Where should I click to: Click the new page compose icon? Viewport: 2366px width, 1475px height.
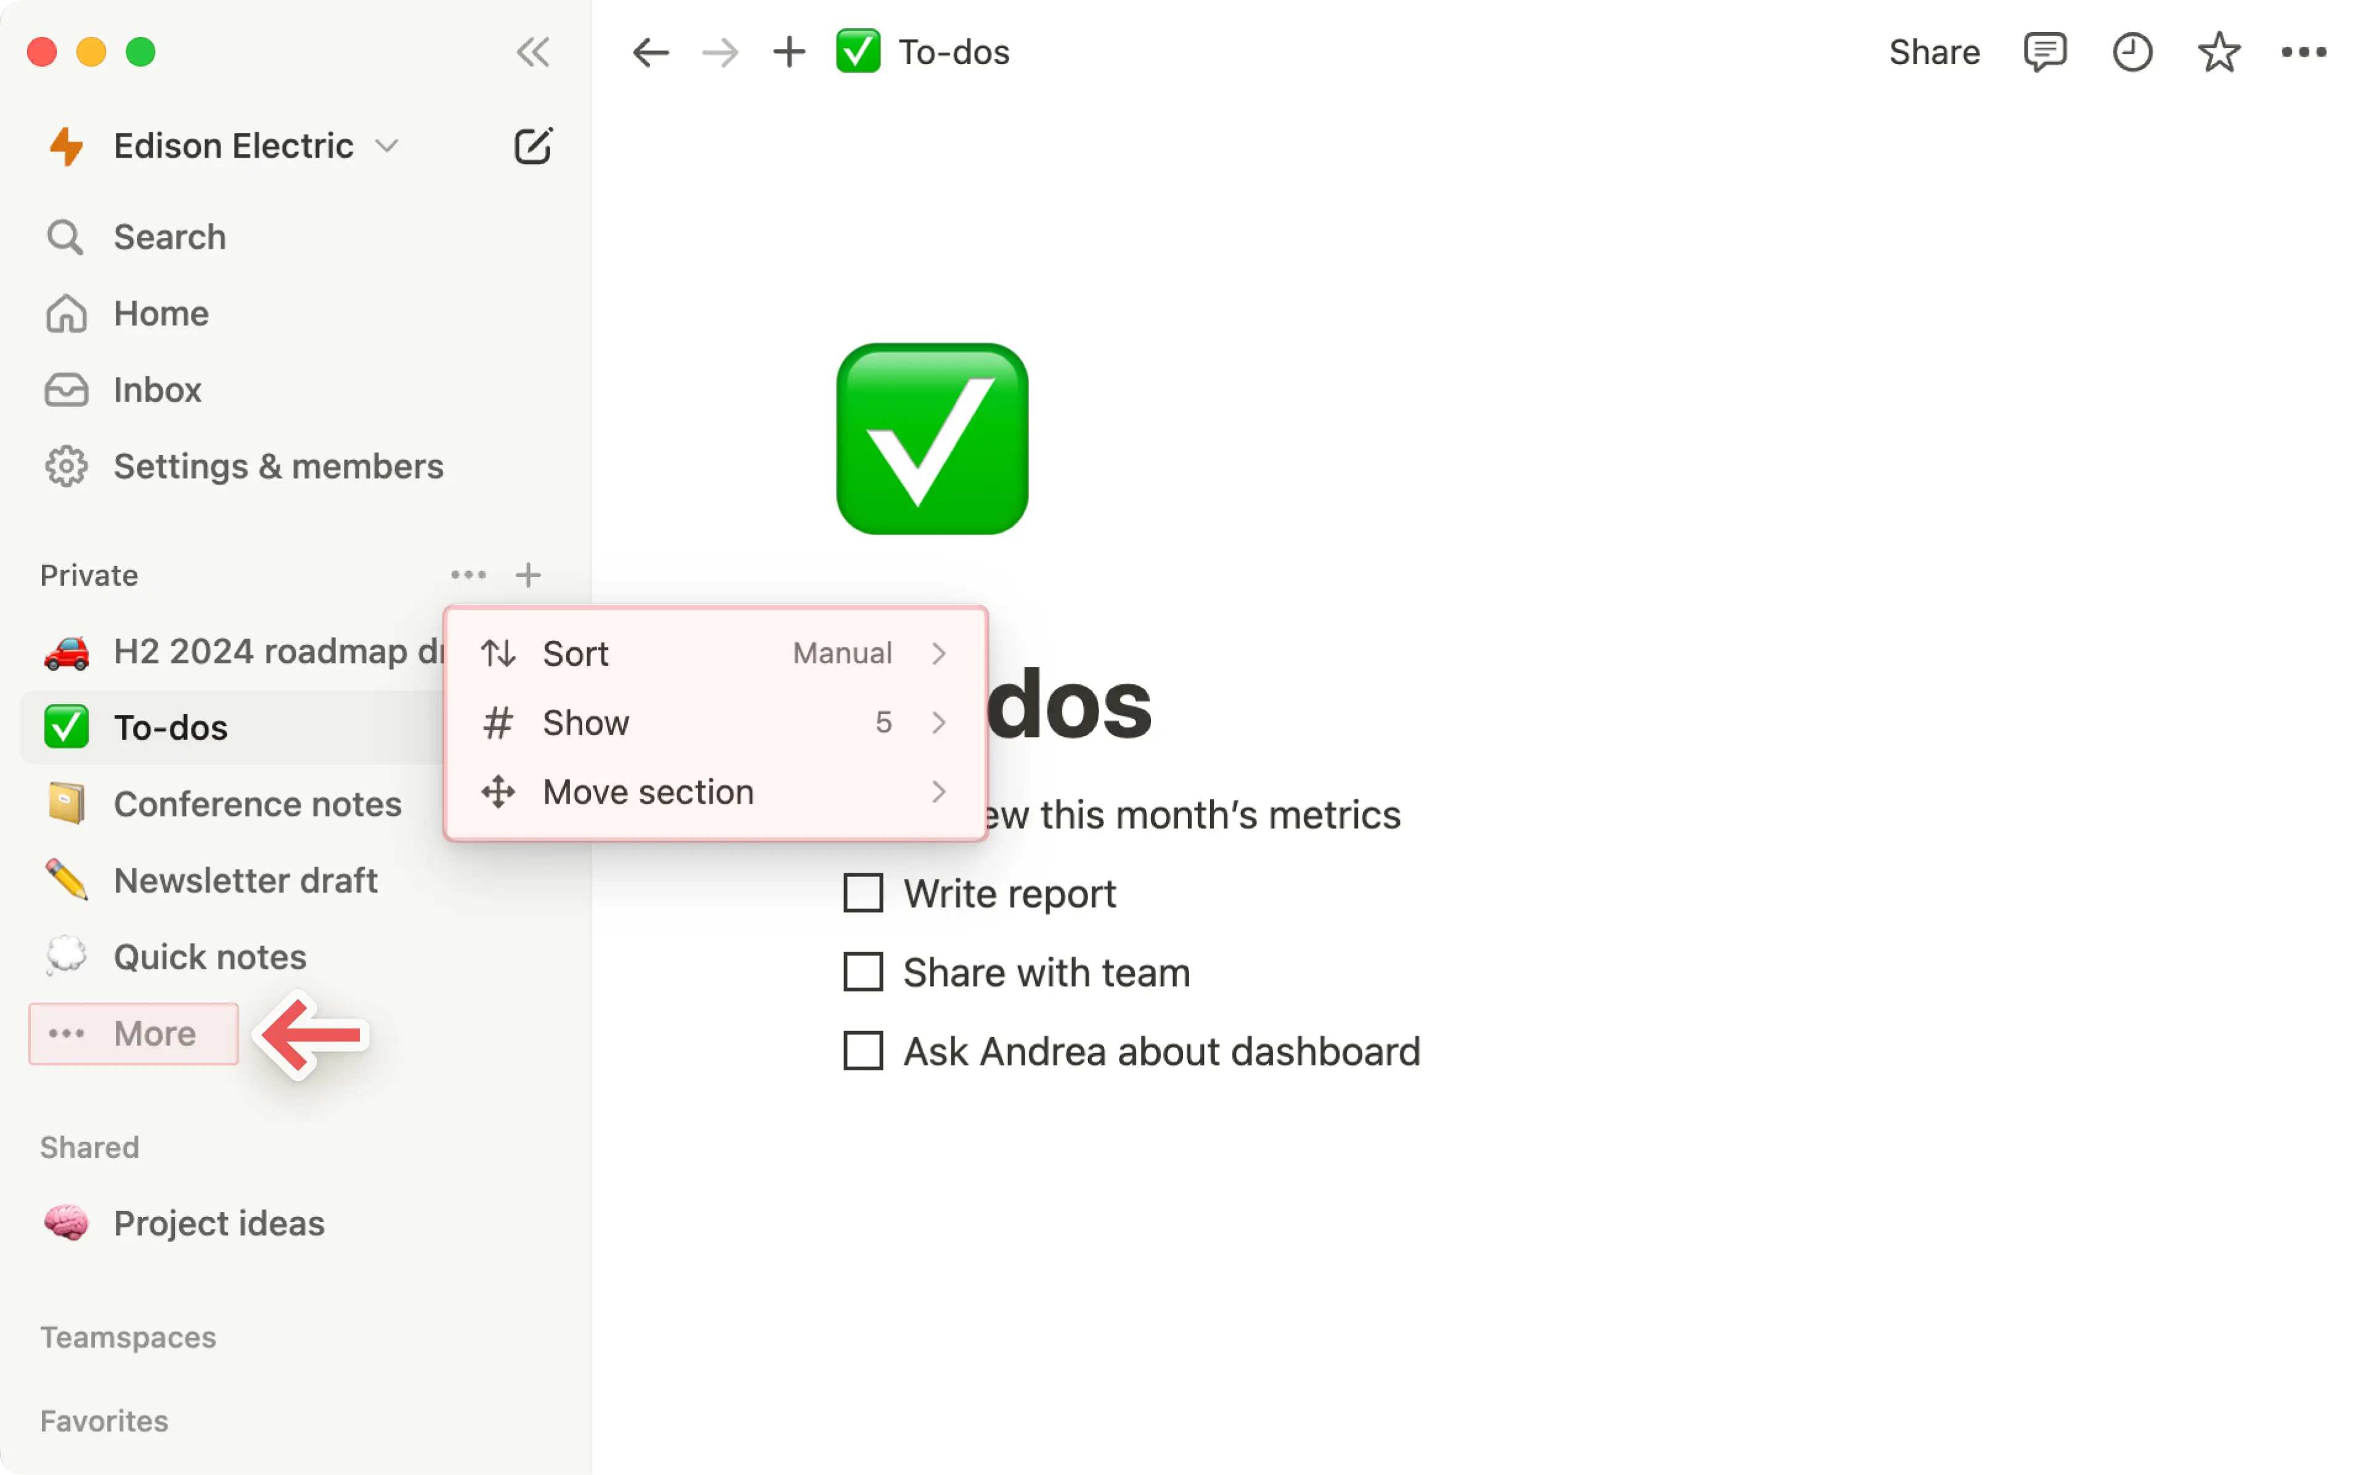tap(533, 147)
